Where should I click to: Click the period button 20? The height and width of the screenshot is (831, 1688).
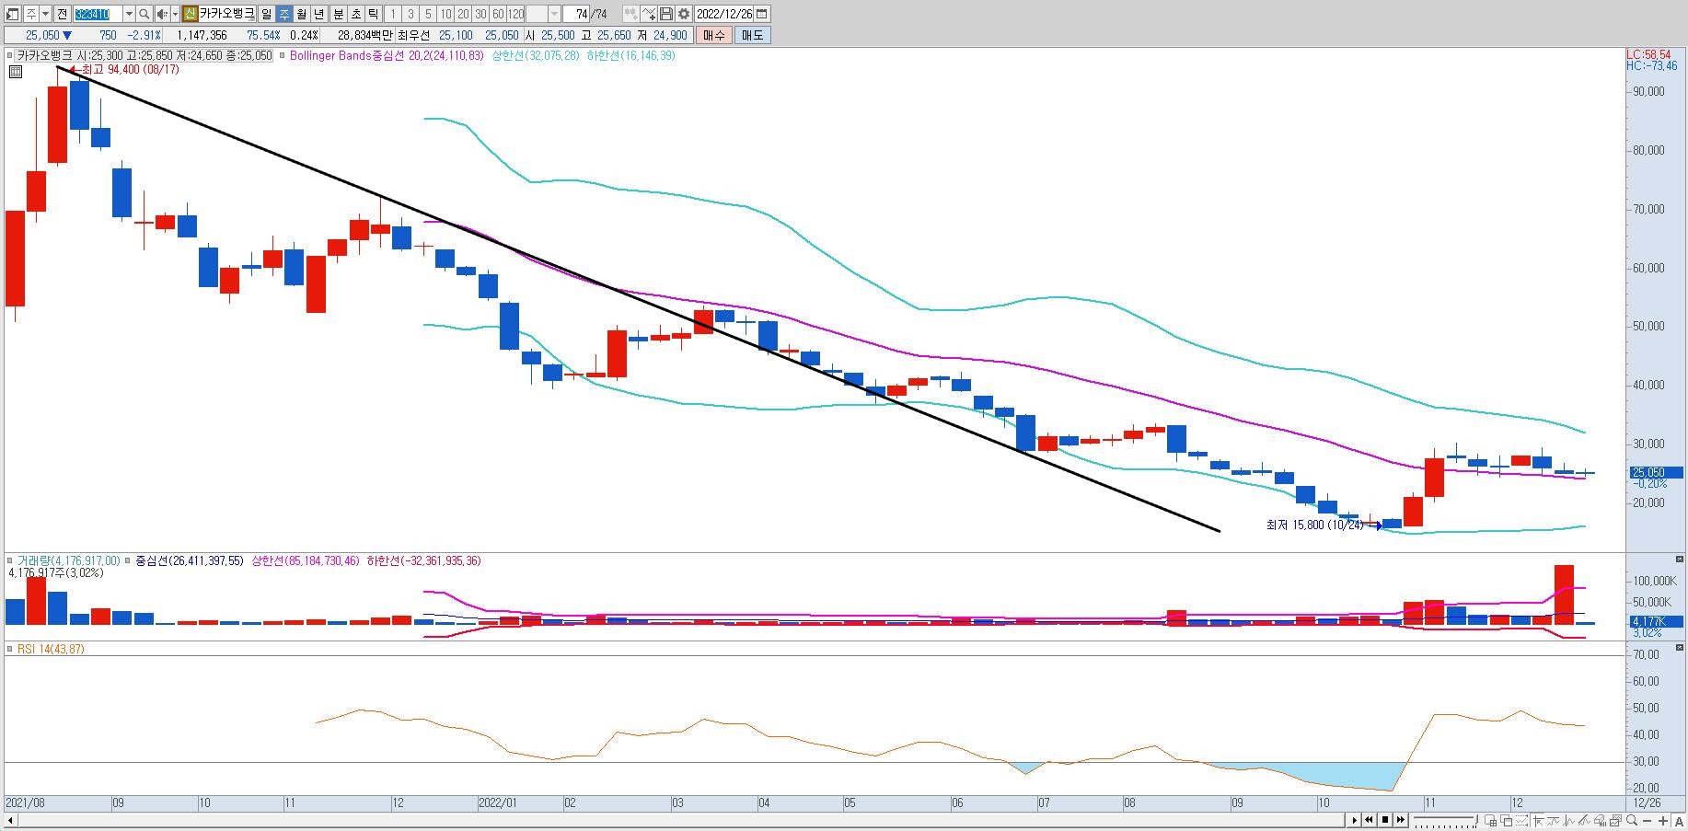point(463,14)
